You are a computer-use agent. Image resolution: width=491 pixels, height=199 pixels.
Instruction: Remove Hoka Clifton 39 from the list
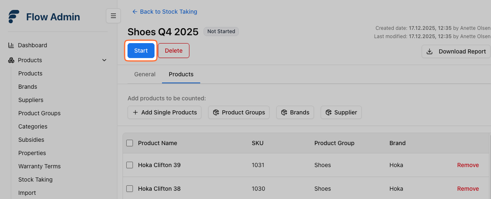[x=468, y=165]
